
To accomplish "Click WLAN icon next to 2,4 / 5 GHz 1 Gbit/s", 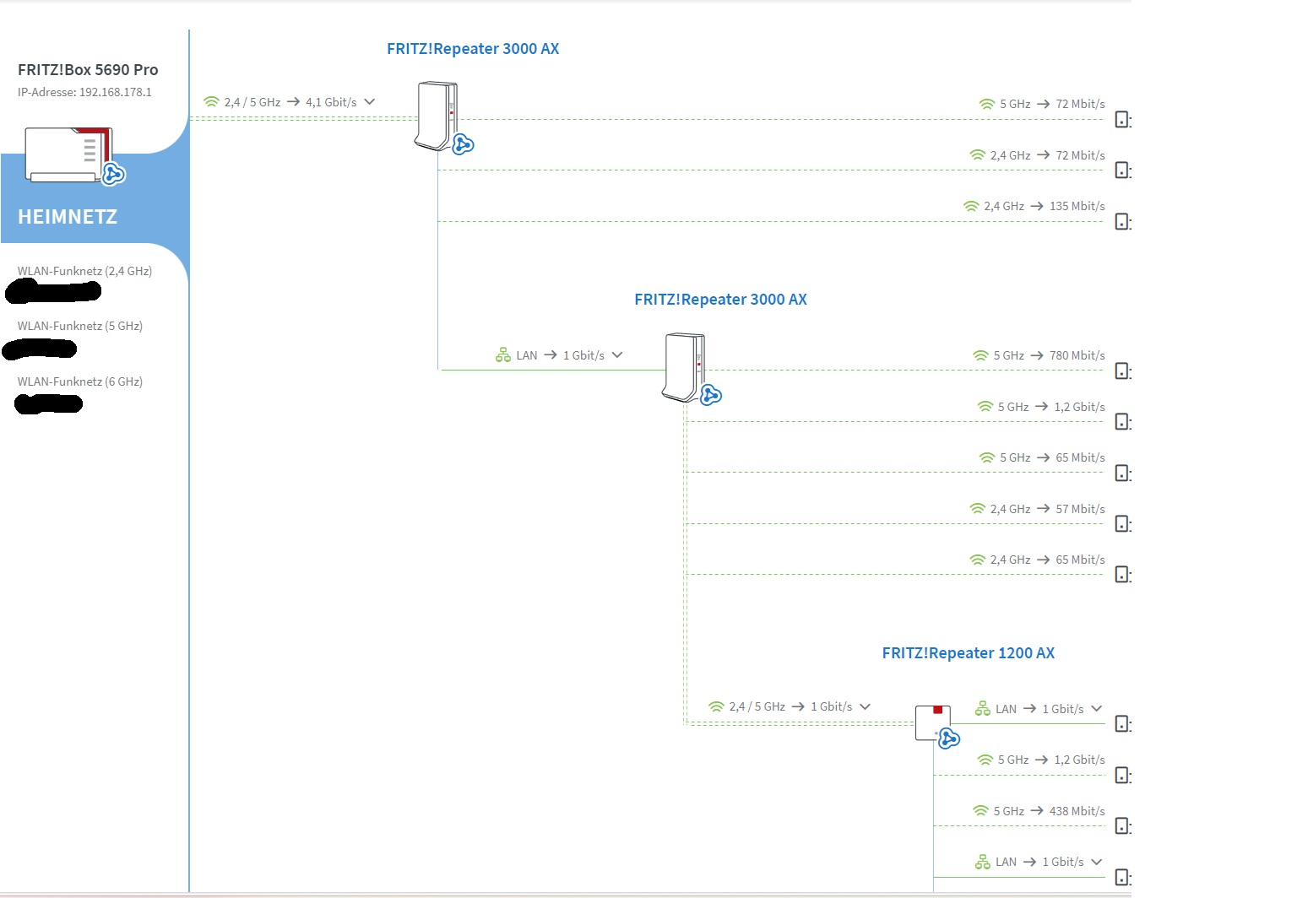I will (x=716, y=706).
